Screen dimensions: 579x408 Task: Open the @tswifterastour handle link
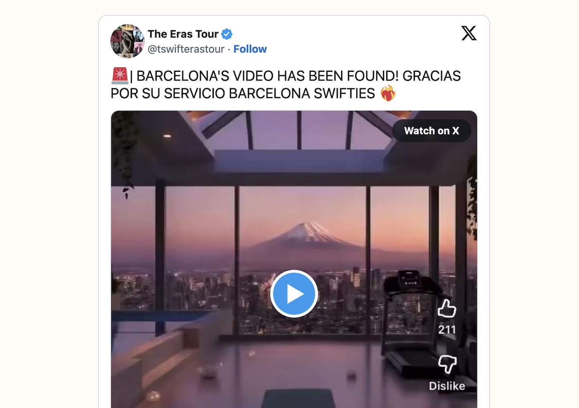coord(186,49)
